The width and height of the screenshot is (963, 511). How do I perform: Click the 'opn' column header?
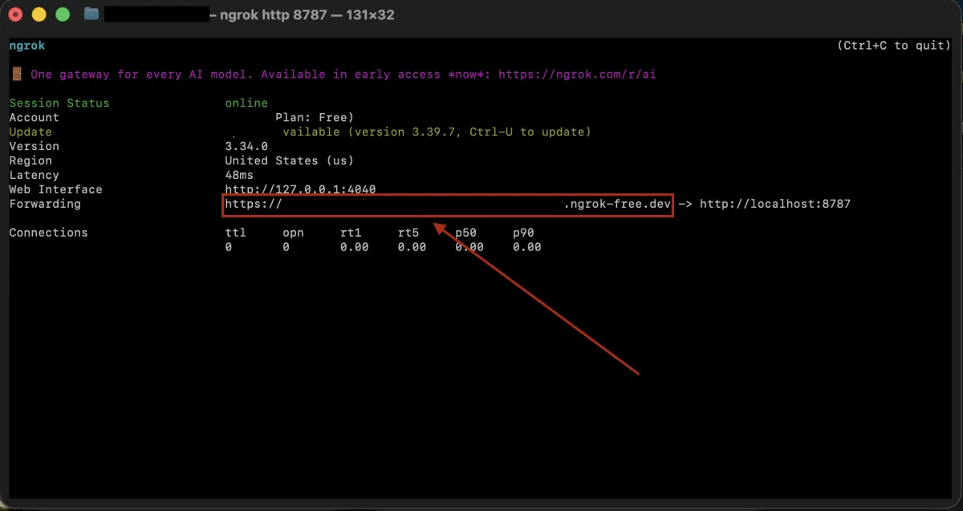tap(293, 233)
